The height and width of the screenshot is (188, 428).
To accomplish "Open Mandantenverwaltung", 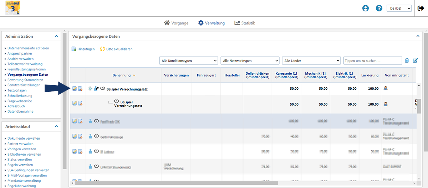I will click(24, 181).
